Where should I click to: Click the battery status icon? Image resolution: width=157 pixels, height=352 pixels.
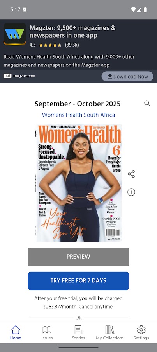tap(145, 9)
